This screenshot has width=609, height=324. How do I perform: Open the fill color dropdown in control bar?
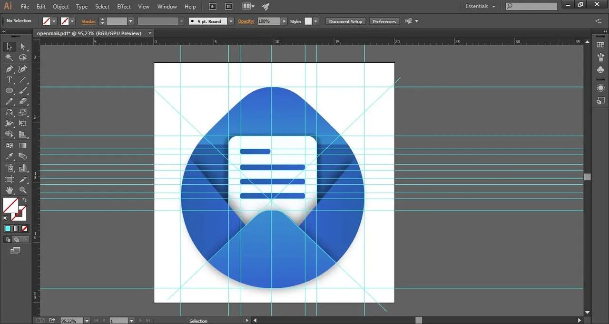click(54, 21)
